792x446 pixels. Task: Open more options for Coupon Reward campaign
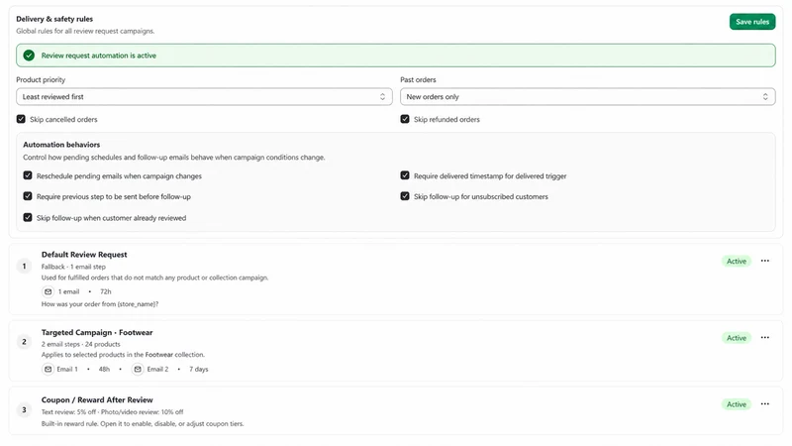(x=764, y=404)
